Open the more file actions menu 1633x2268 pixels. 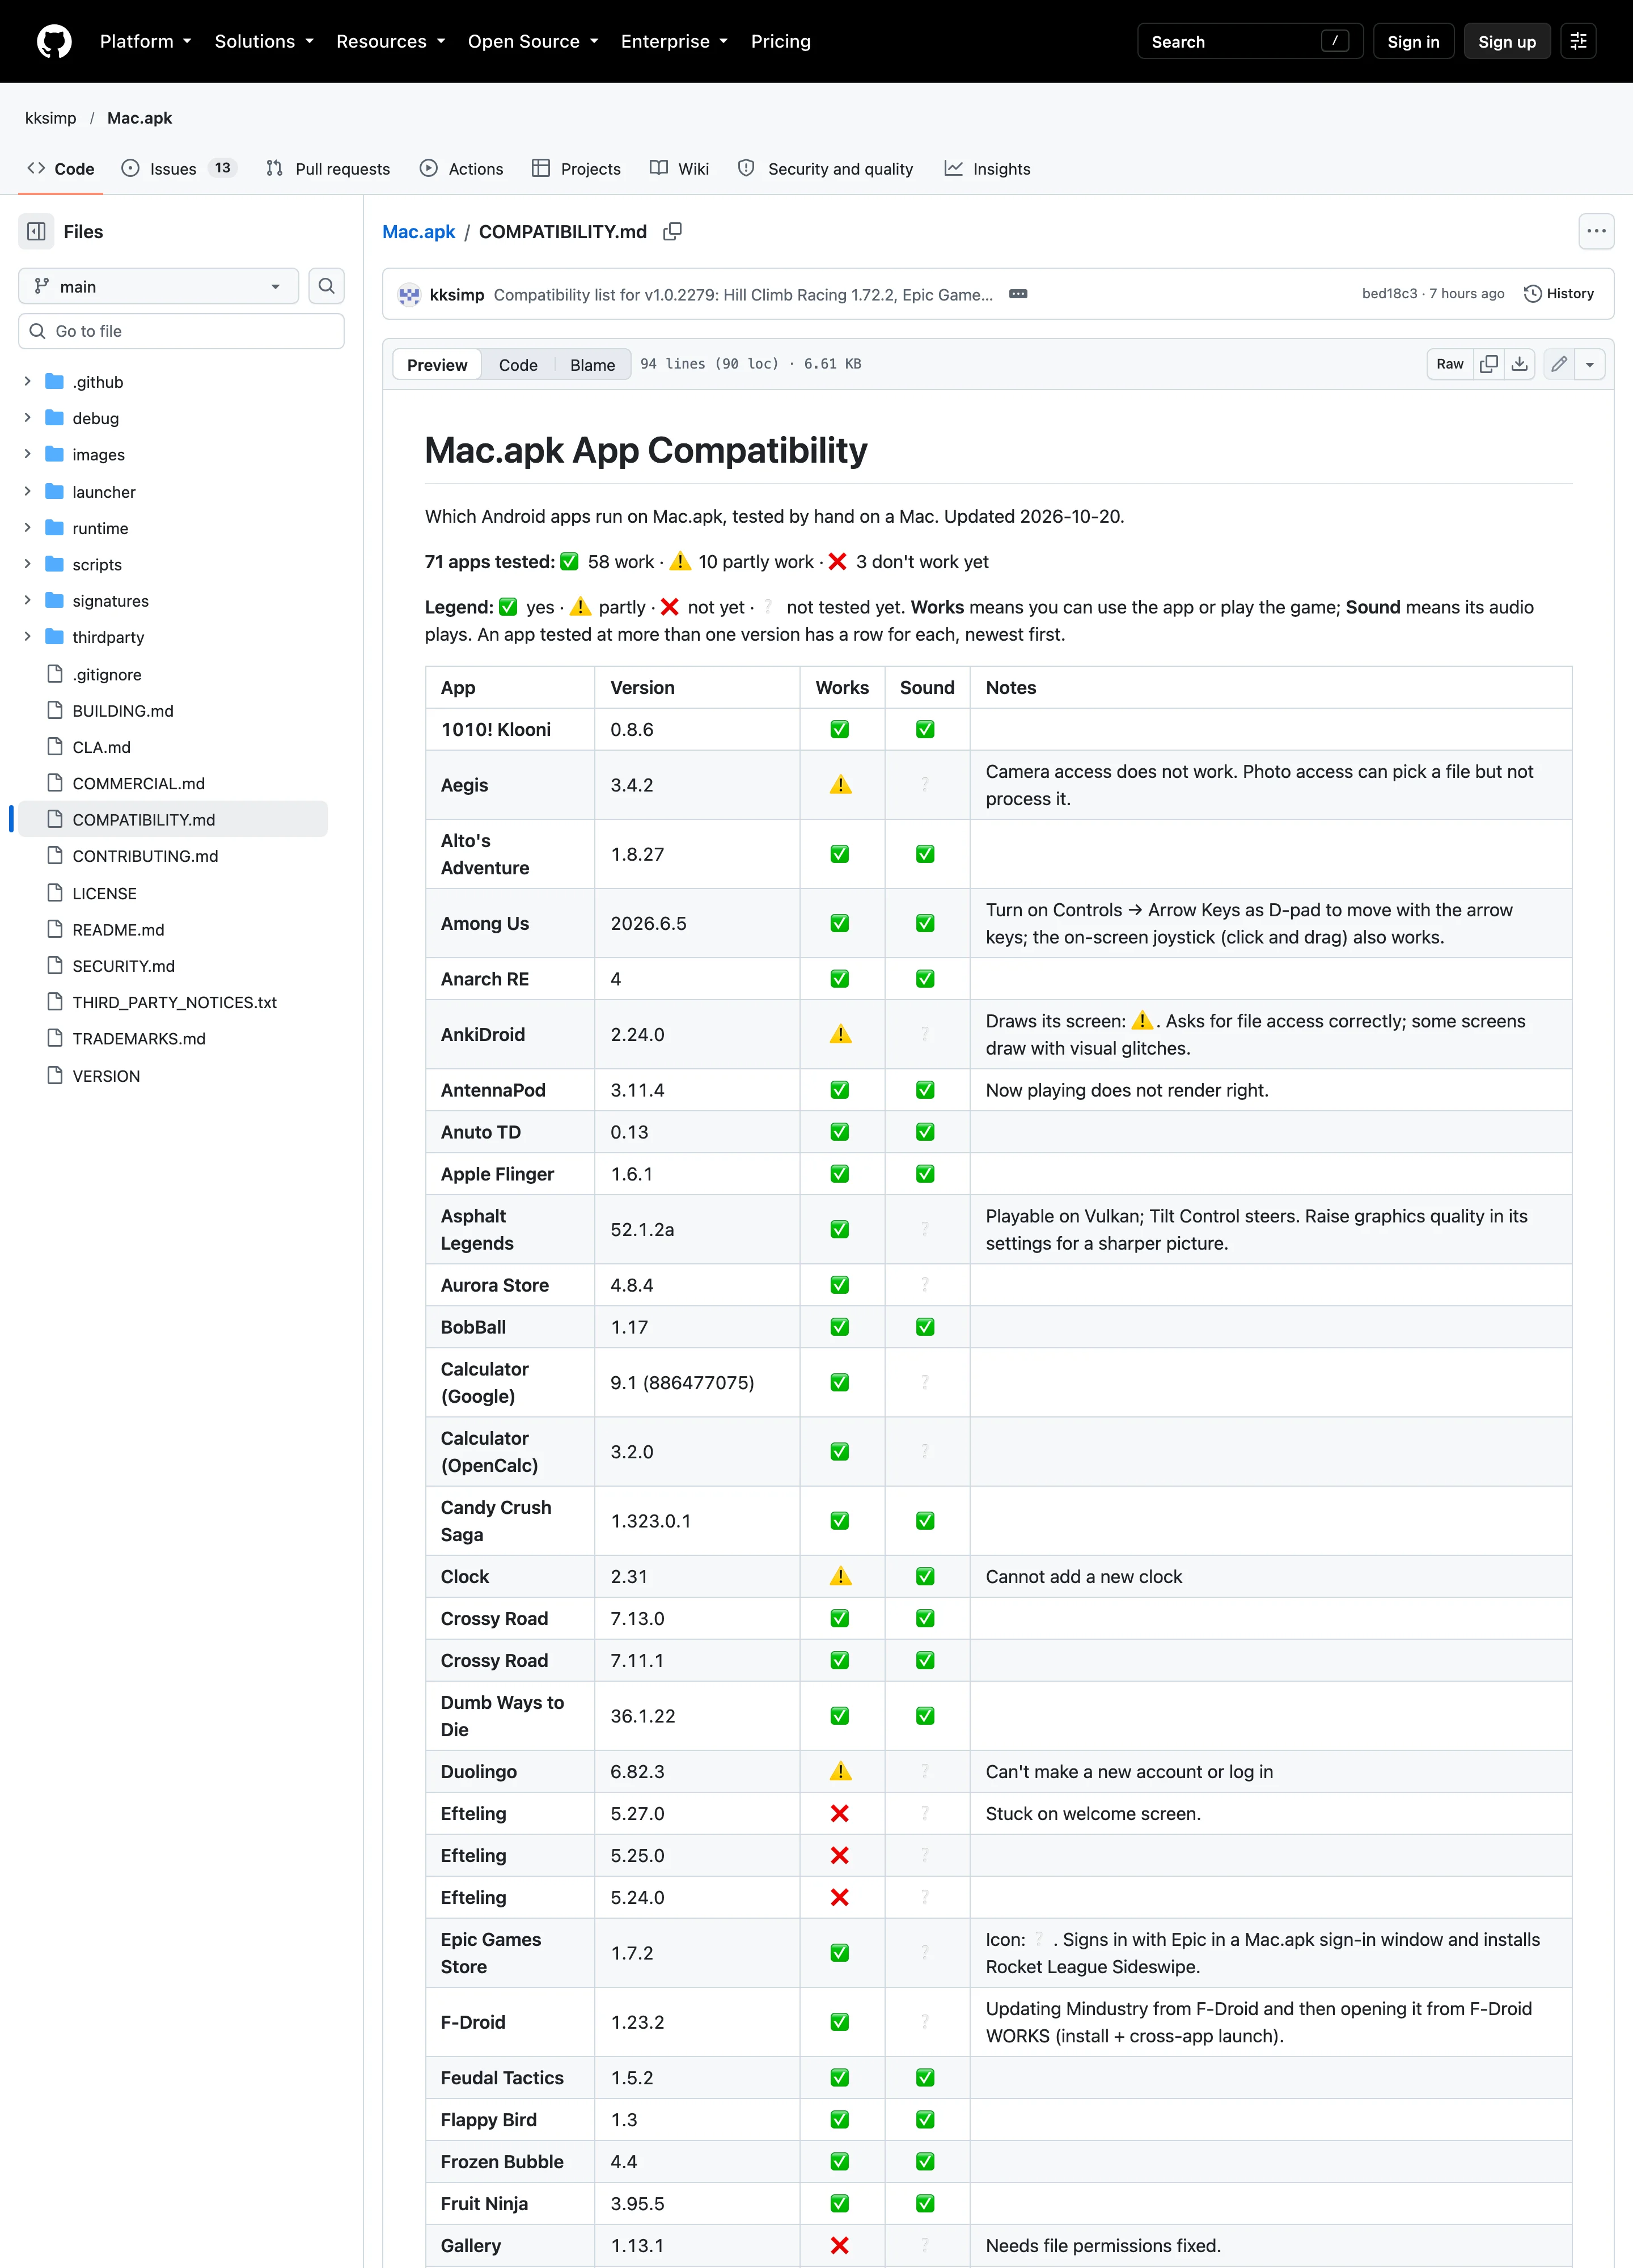point(1596,232)
